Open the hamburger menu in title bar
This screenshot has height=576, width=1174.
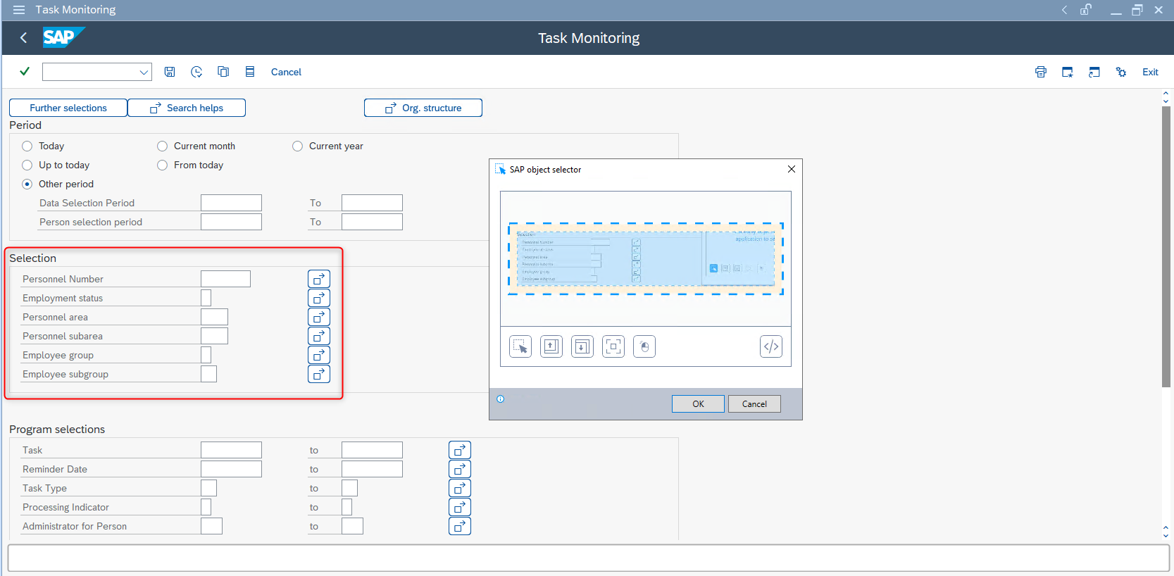(19, 10)
